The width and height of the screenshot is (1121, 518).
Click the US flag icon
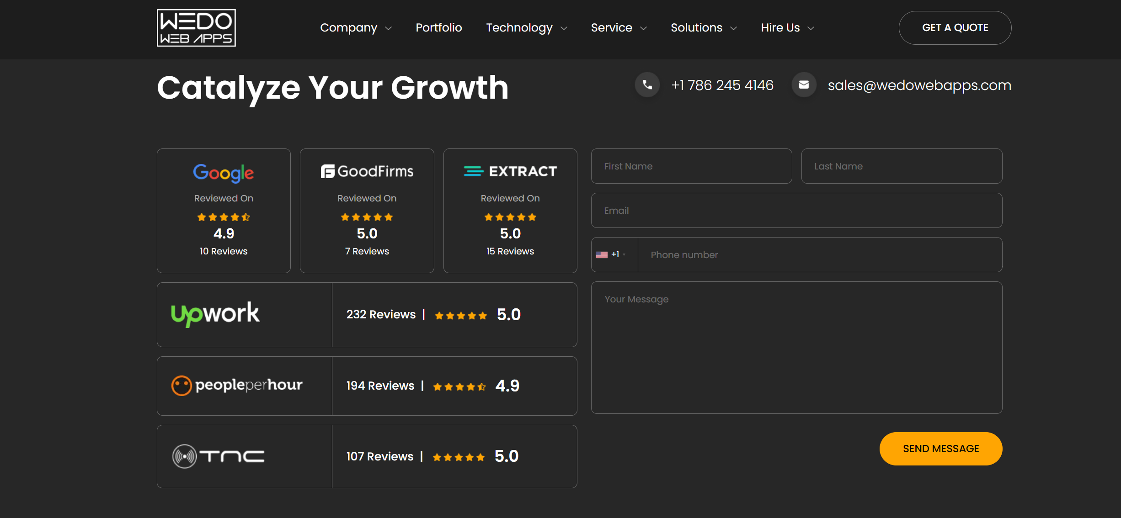602,255
